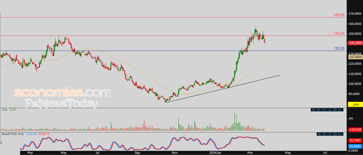Image resolution: width=363 pixels, height=155 pixels.
Task: Open more options for VOL pane
Action: [x=340, y=110]
